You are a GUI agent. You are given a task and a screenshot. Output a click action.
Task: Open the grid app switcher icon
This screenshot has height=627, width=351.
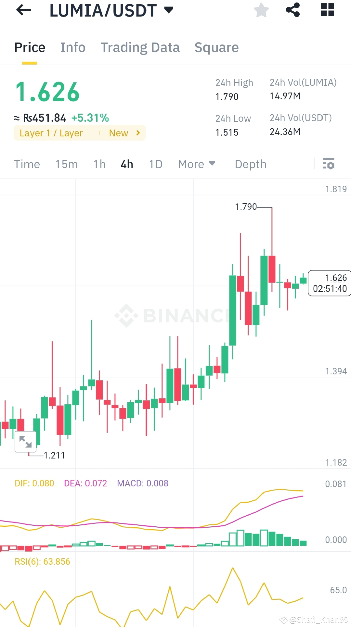(x=327, y=10)
